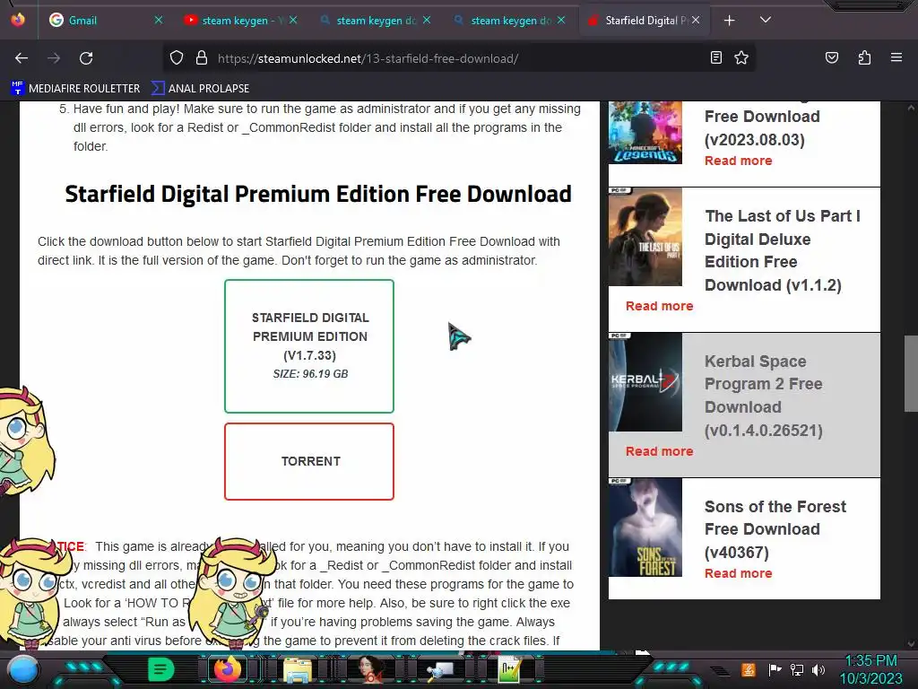Click the Sons of the Forest cover thumbnail
The image size is (918, 689).
click(x=645, y=528)
